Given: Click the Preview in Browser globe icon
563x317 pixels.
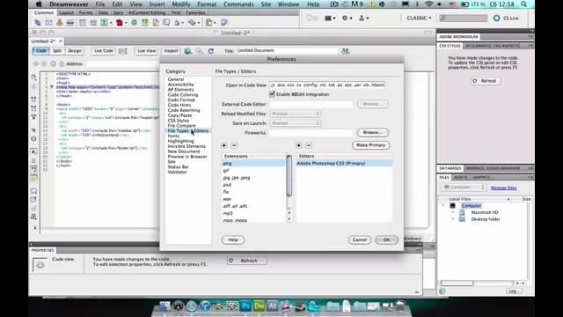Looking at the screenshot, I should pyautogui.click(x=187, y=51).
